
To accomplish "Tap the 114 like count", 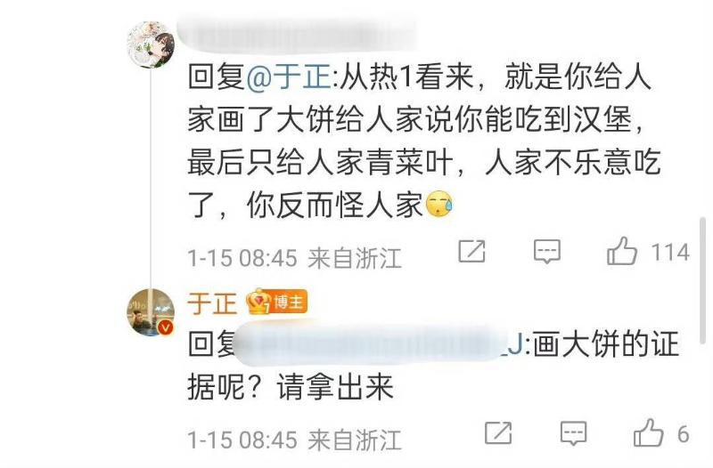I will point(671,252).
